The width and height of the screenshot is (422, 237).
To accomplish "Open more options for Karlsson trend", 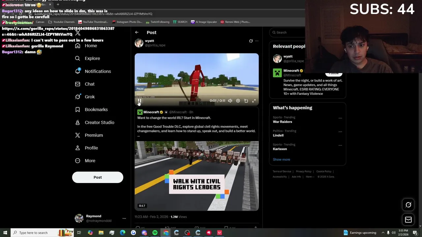I will (340, 145).
